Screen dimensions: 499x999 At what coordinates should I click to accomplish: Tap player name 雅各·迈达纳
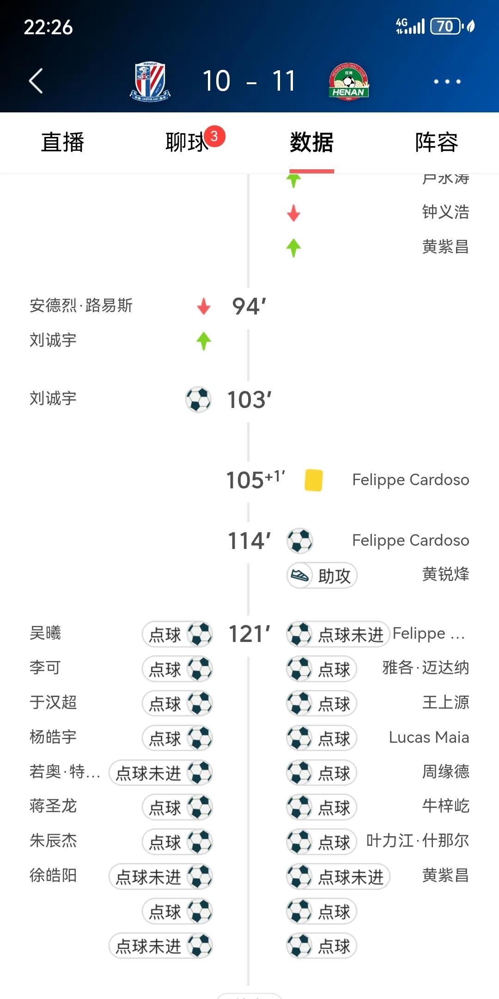425,668
